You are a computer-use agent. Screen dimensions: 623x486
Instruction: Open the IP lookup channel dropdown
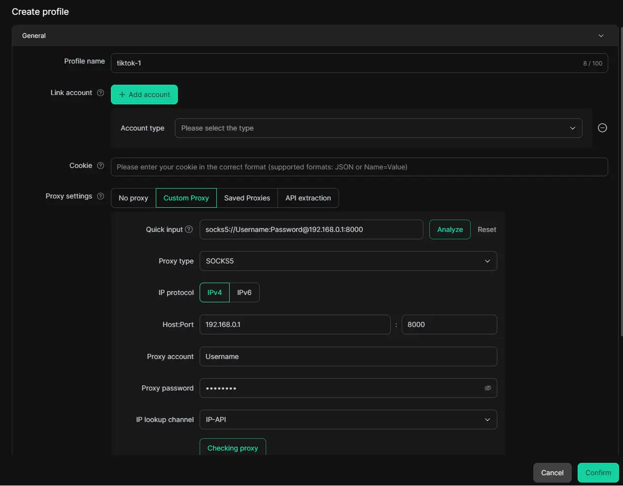[348, 420]
